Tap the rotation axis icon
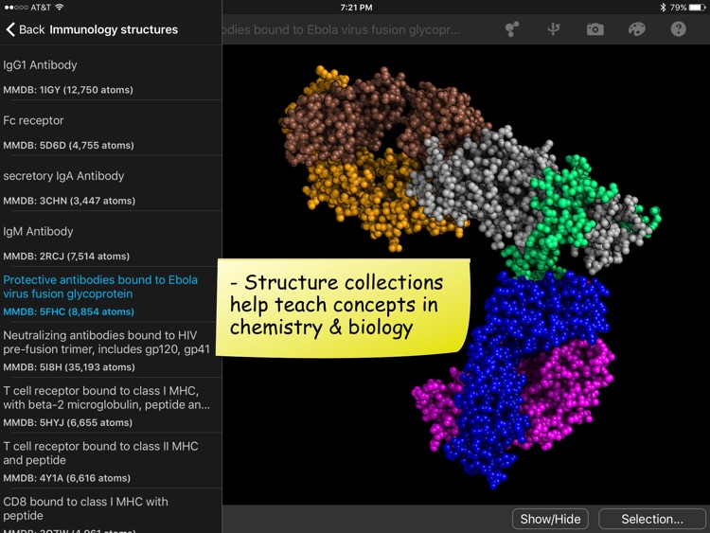 554,29
